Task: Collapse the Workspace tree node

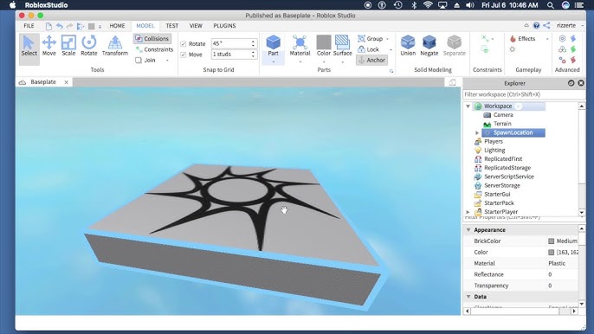Action: pos(468,106)
